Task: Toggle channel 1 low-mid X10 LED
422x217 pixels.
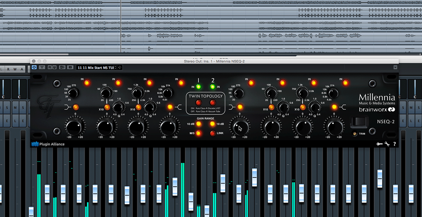Action: pyautogui.click(x=107, y=107)
